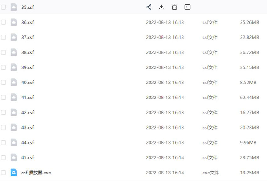The height and width of the screenshot is (181, 267).
Task: Click the file icon of 40.csf
Action: coord(14,82)
